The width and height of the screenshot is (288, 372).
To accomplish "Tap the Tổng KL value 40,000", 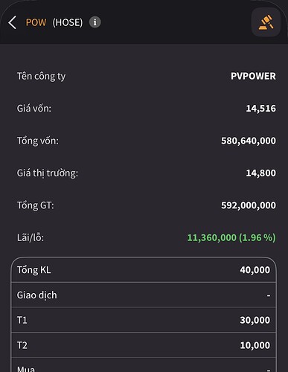I will click(255, 270).
